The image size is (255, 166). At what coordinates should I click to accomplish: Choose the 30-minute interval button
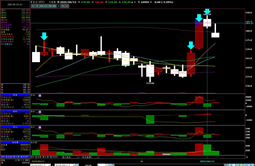(x=50, y=6)
